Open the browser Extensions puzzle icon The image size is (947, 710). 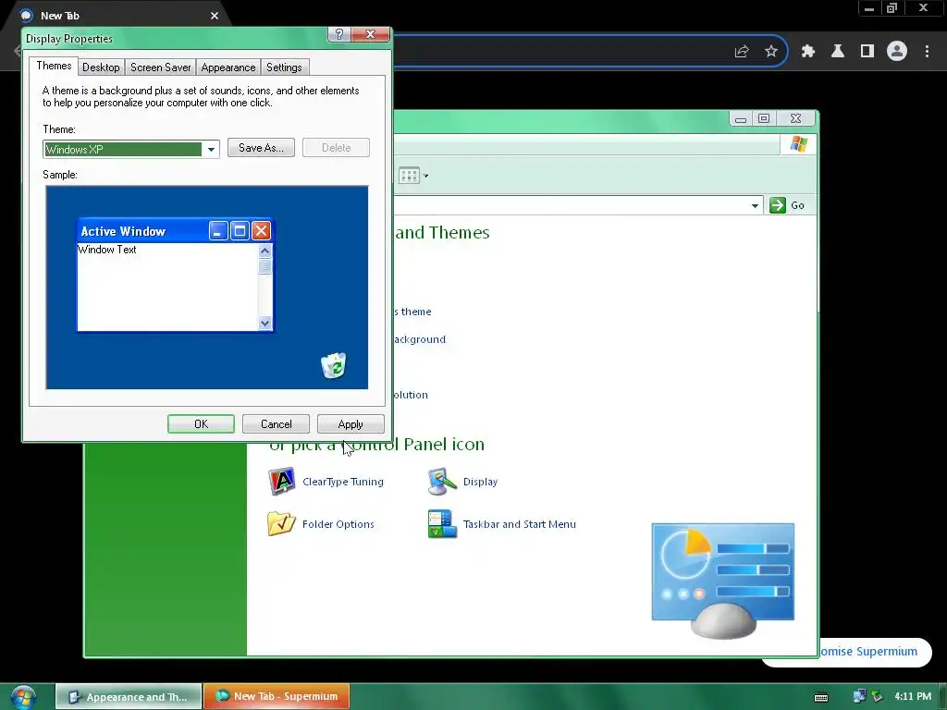click(x=807, y=52)
